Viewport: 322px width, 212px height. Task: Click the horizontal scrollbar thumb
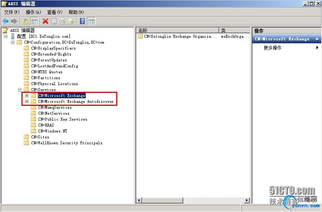click(162, 200)
